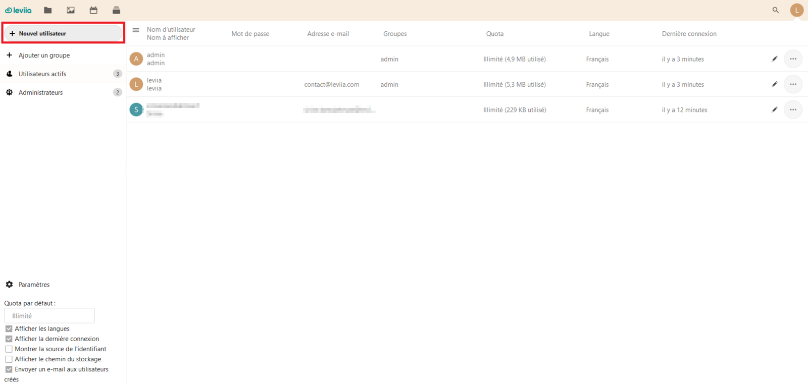Open the Photos app icon

(71, 10)
